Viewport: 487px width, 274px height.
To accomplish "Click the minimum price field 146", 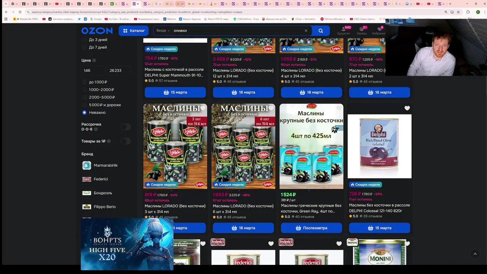I will pos(94,70).
